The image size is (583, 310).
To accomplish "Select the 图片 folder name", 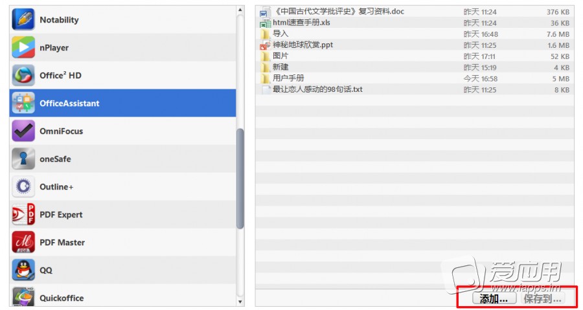I will pos(280,56).
